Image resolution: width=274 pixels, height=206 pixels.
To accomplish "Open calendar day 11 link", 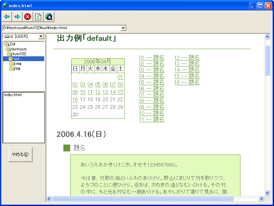I will (x=90, y=92).
